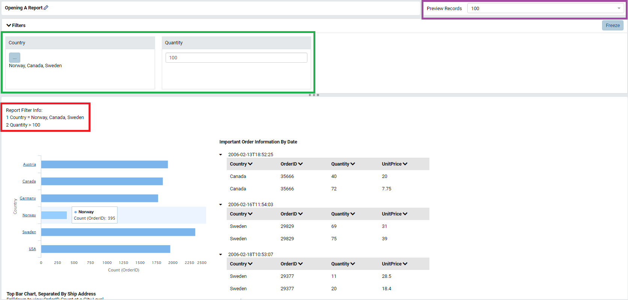
Task: Collapse the 2006-02-13T18:52:25 date group
Action: [221, 155]
